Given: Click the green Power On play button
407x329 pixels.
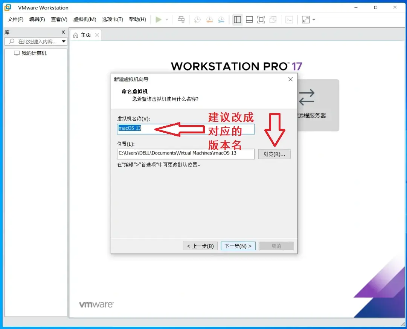Looking at the screenshot, I should click(159, 20).
